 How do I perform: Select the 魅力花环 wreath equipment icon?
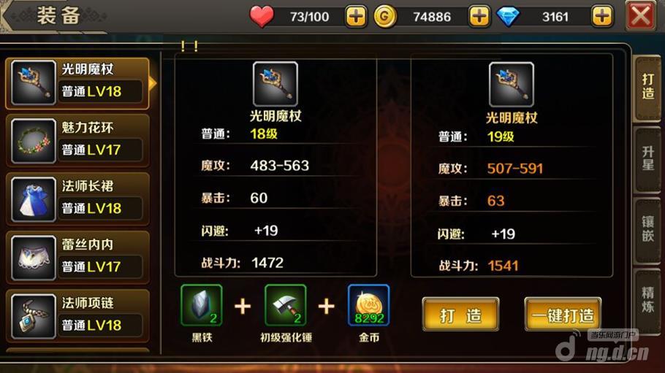[x=33, y=141]
